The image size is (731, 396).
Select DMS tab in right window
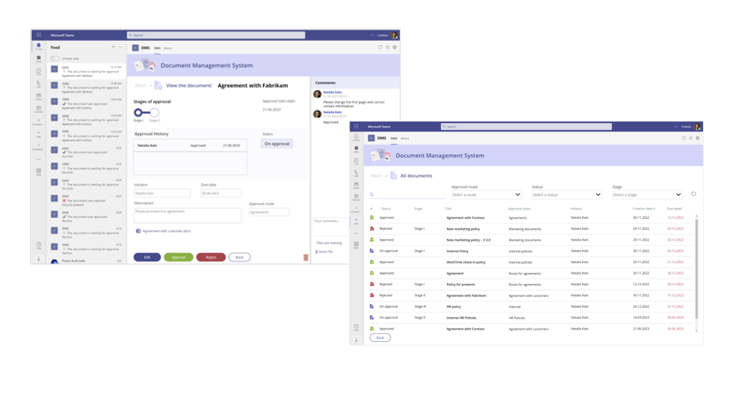click(394, 138)
